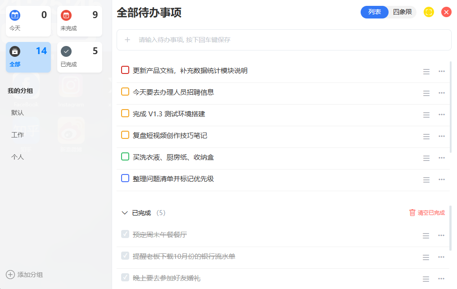Mark 完成 V1.3 测试环境搭建 as done
457x289 pixels.
point(125,114)
